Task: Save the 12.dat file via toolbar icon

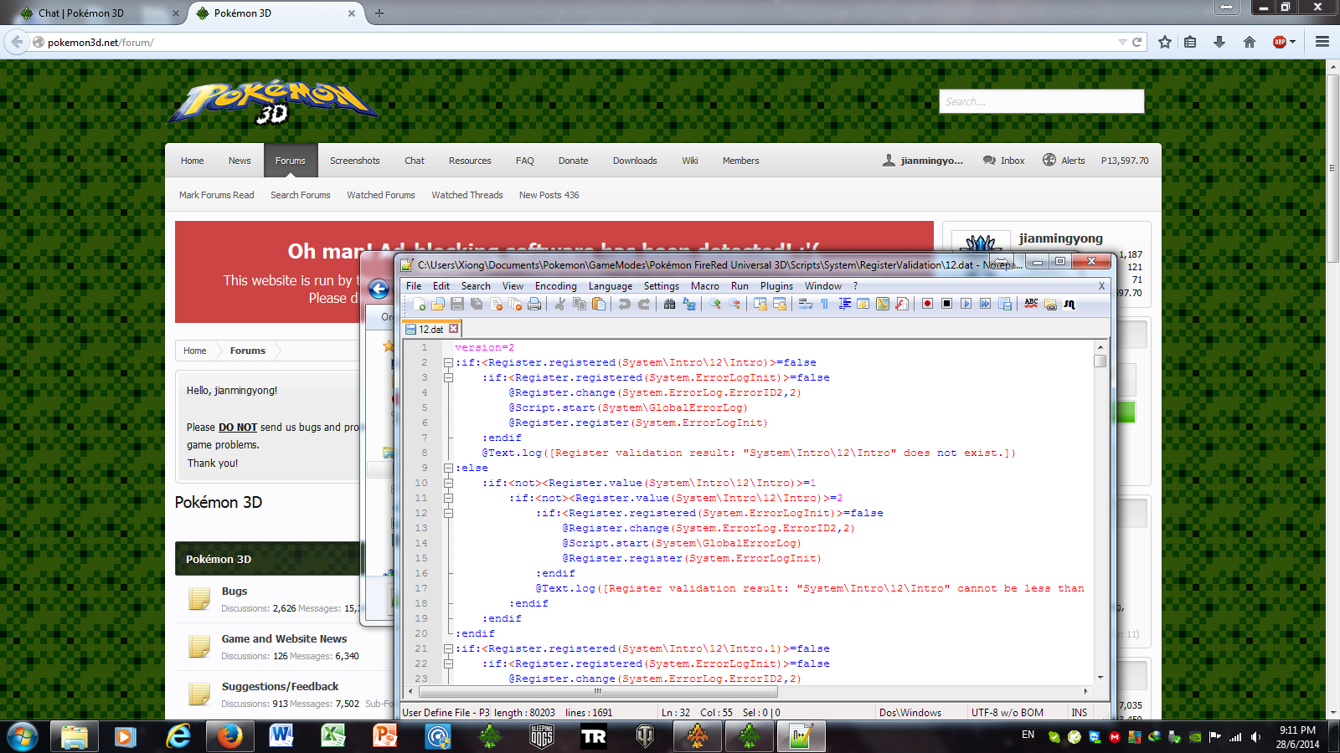Action: pyautogui.click(x=457, y=305)
